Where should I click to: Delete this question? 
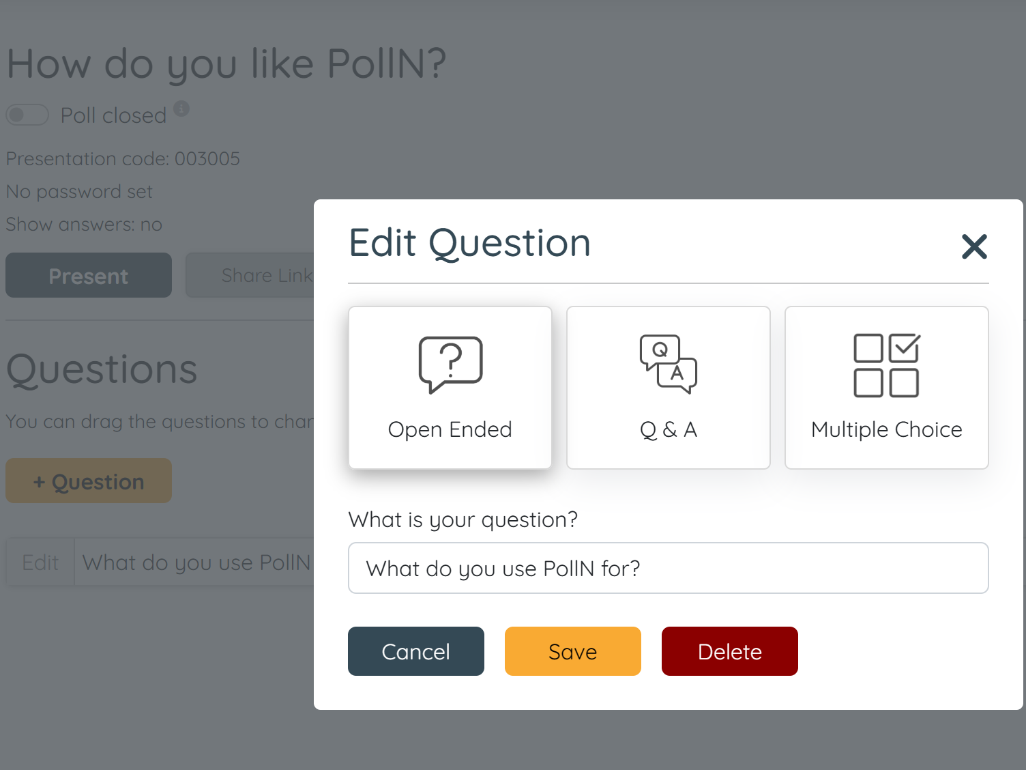729,651
